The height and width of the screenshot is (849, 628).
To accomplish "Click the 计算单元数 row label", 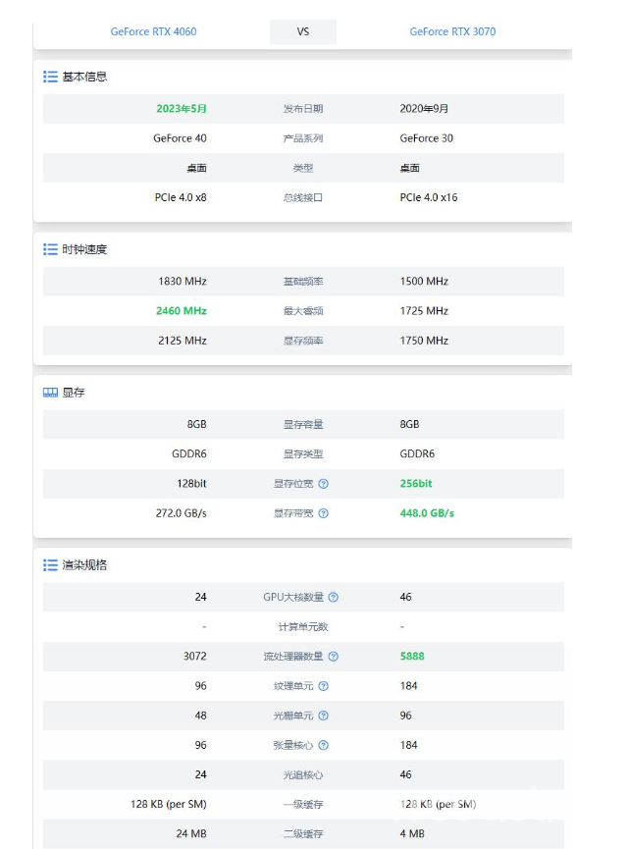I will (x=303, y=627).
